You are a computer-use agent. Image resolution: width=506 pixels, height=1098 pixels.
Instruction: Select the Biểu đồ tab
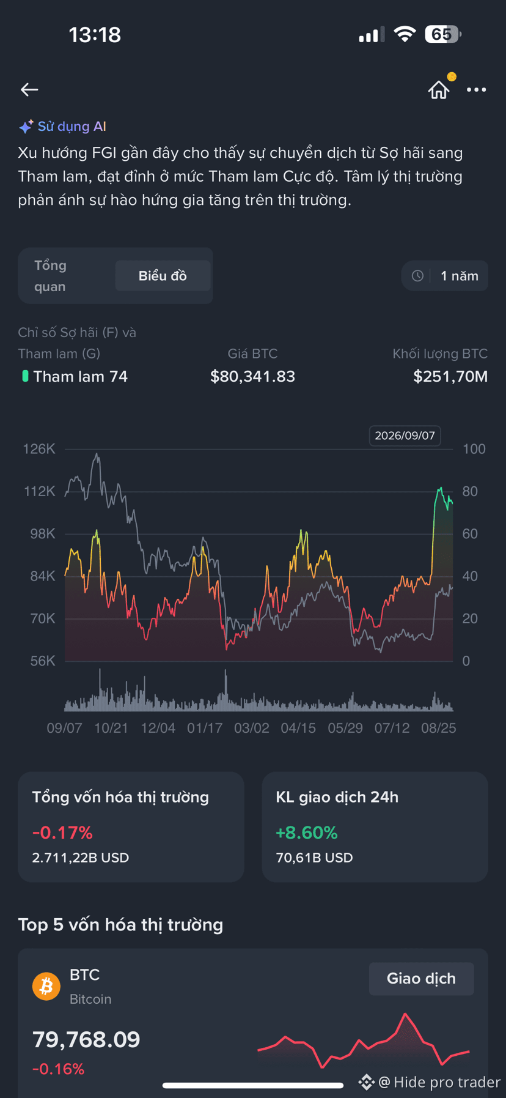[163, 276]
